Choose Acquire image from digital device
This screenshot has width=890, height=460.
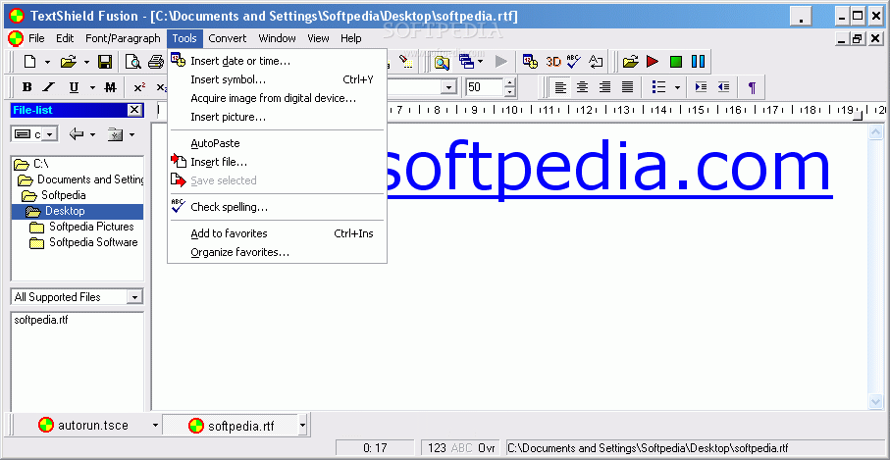tap(277, 98)
